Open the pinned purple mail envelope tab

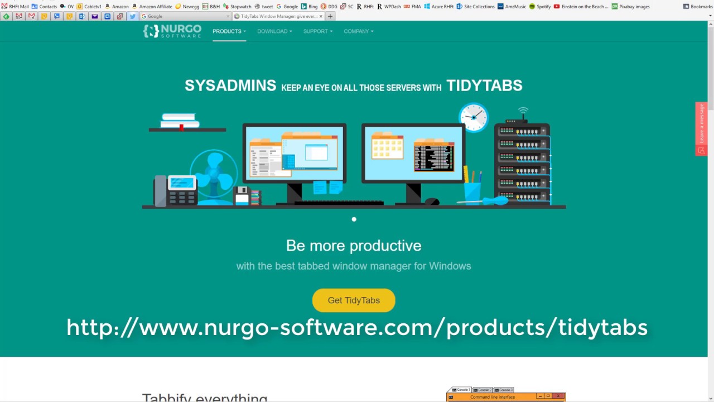[95, 16]
